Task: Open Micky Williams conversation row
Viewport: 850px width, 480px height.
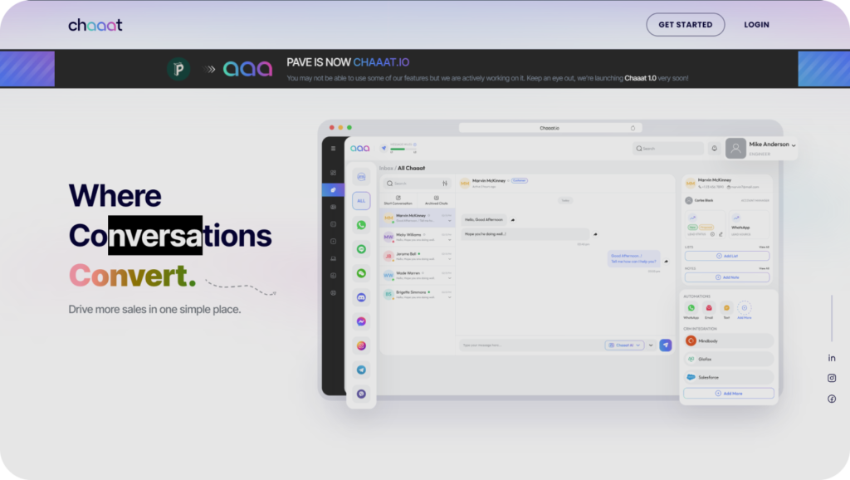Action: click(418, 237)
